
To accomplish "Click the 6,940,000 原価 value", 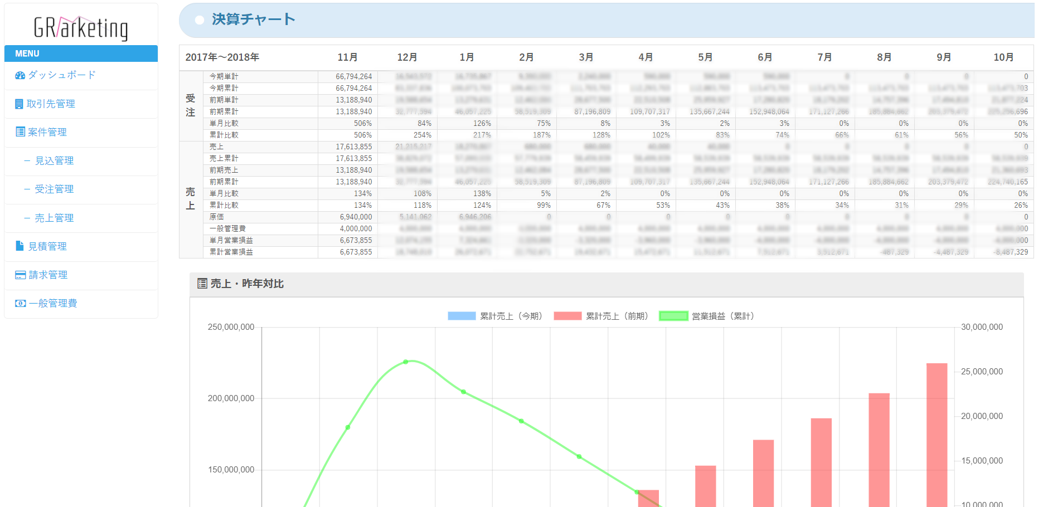I will (356, 217).
